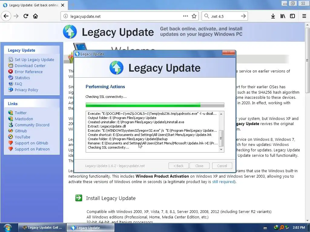Viewport: 310px width, 232px height.
Task: Open the hamburger application menu
Action: 304,16
